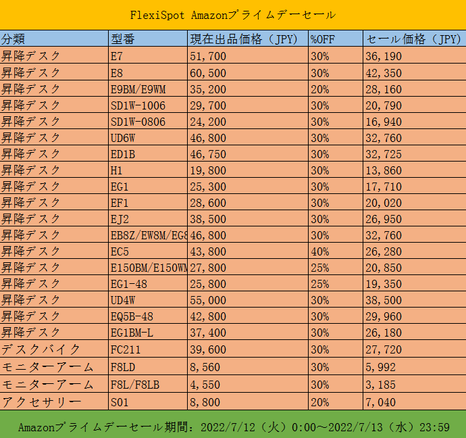This screenshot has height=438, width=466.
Task: Select sale price 13,860
Action: [415, 170]
